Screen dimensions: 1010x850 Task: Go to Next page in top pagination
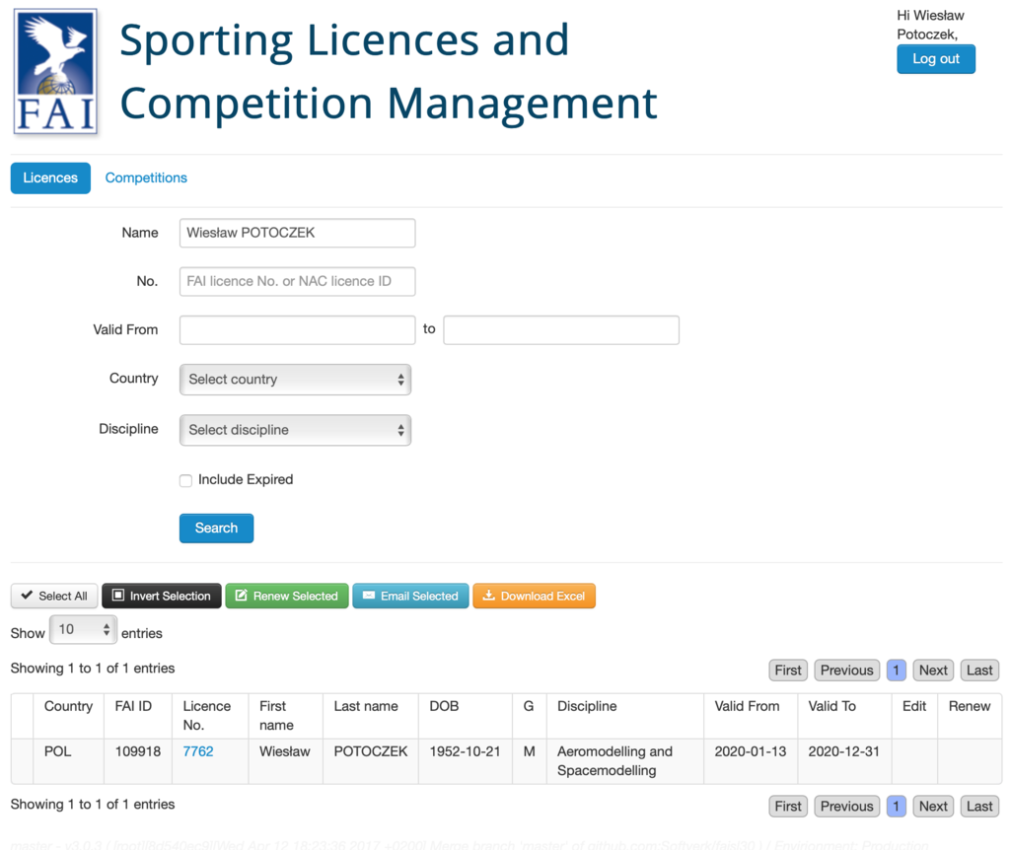click(932, 670)
